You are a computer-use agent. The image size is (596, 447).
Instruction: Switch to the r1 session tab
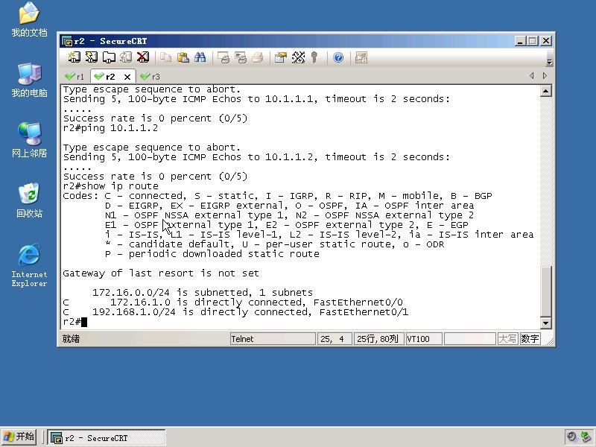[75, 77]
